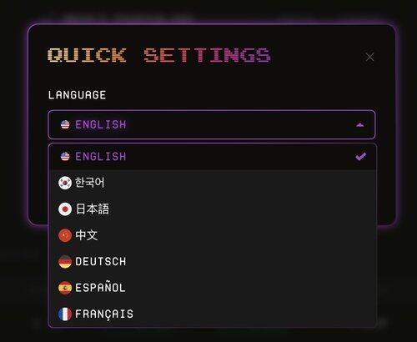Click the French flag icon
This screenshot has height=342, width=417.
coord(65,314)
